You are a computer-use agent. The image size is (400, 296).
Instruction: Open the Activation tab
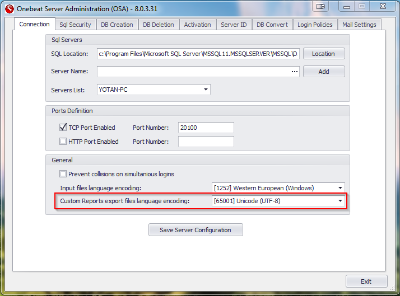coord(197,25)
